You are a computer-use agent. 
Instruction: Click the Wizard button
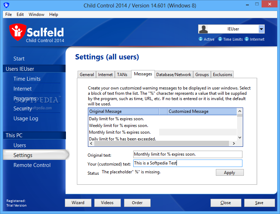[x=78, y=203]
